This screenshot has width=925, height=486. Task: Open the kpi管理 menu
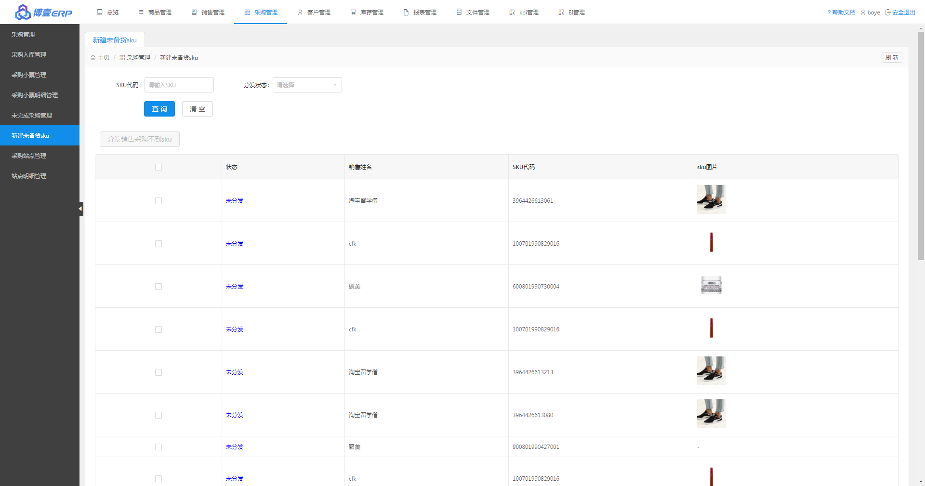click(x=524, y=12)
